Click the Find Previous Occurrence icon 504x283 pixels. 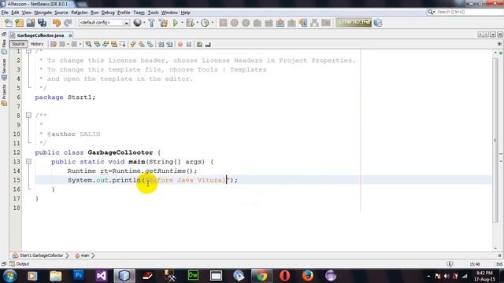[97, 44]
